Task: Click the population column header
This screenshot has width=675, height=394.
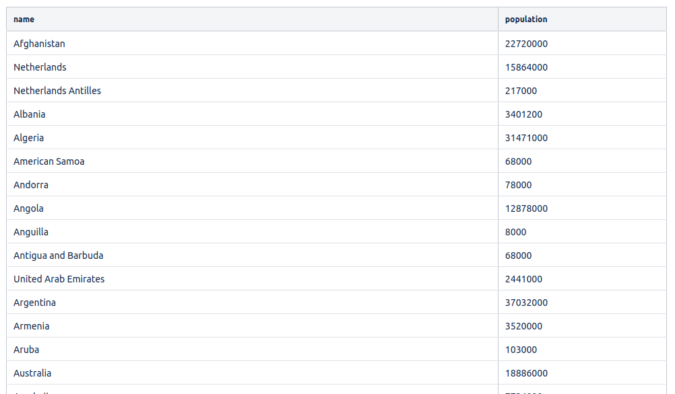Action: 526,19
